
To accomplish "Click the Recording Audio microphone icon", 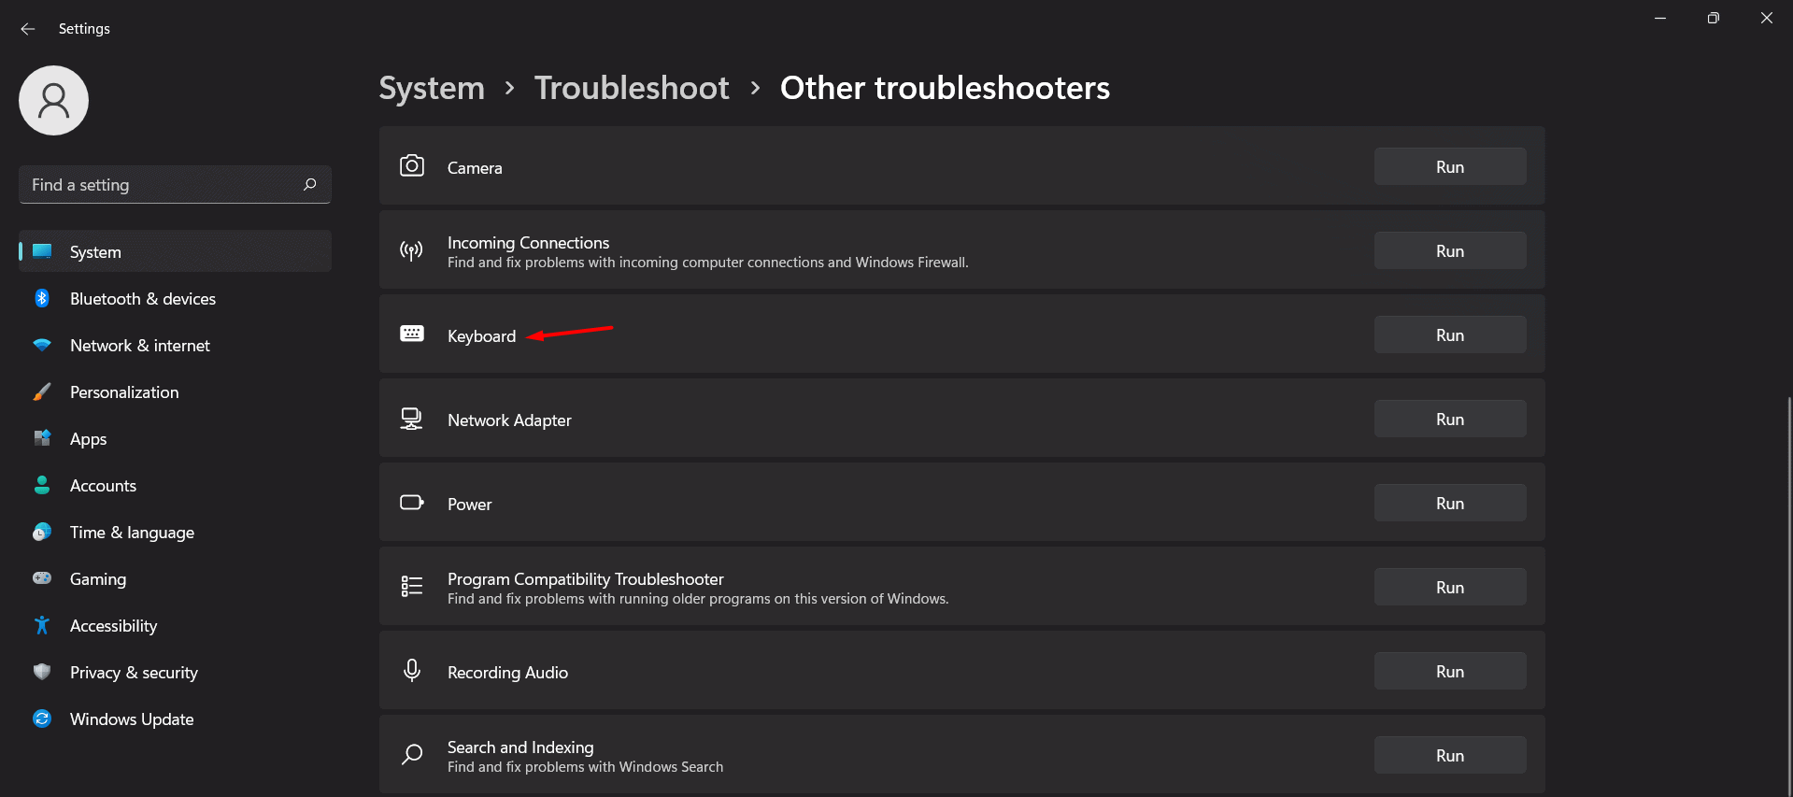I will click(x=412, y=671).
